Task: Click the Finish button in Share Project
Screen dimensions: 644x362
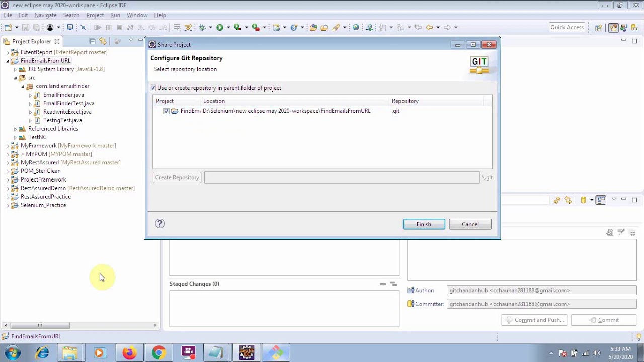Action: tap(424, 224)
